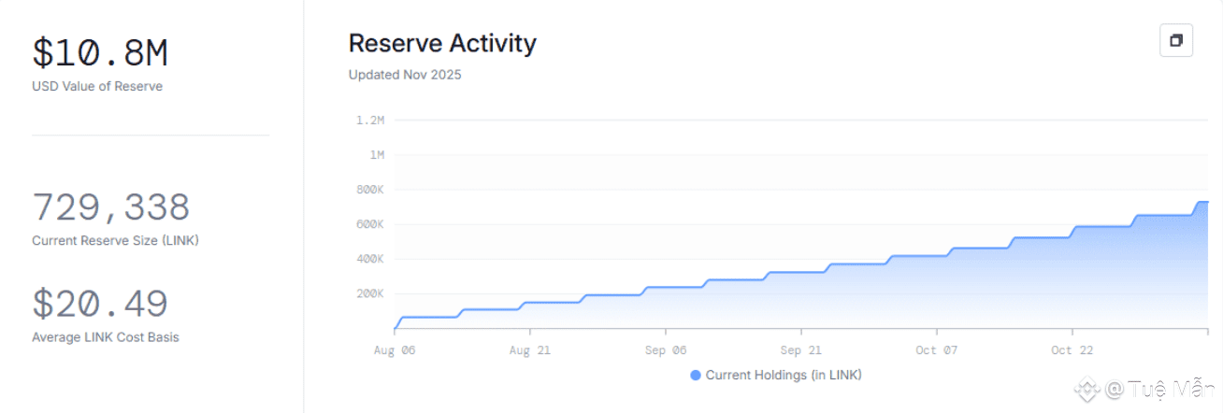Click the Oct 22 axis label
Viewport: 1223px width, 413px height.
pyautogui.click(x=1072, y=350)
